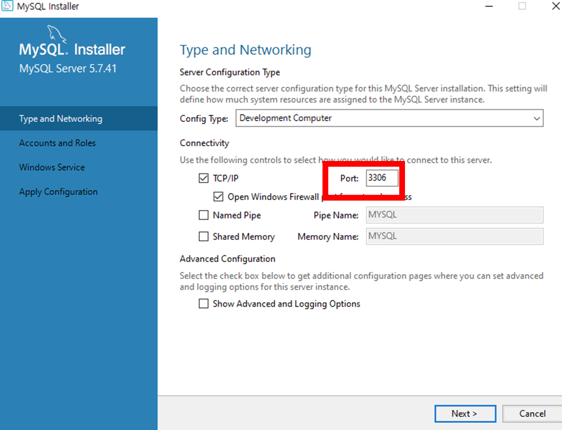Screen dimensions: 562x430
Task: Click the Type and Networking heading
Action: coord(246,50)
